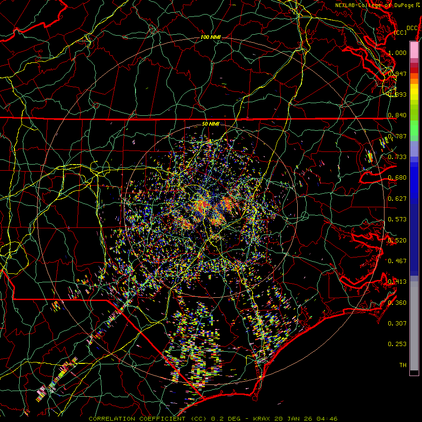Image resolution: width=422 pixels, height=422 pixels.
Task: Click the 1.000 scale value
Action: click(397, 53)
